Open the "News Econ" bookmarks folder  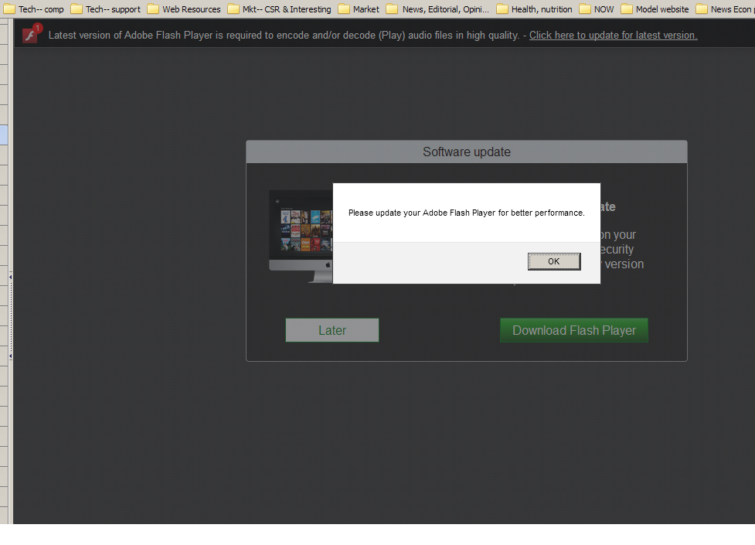725,9
